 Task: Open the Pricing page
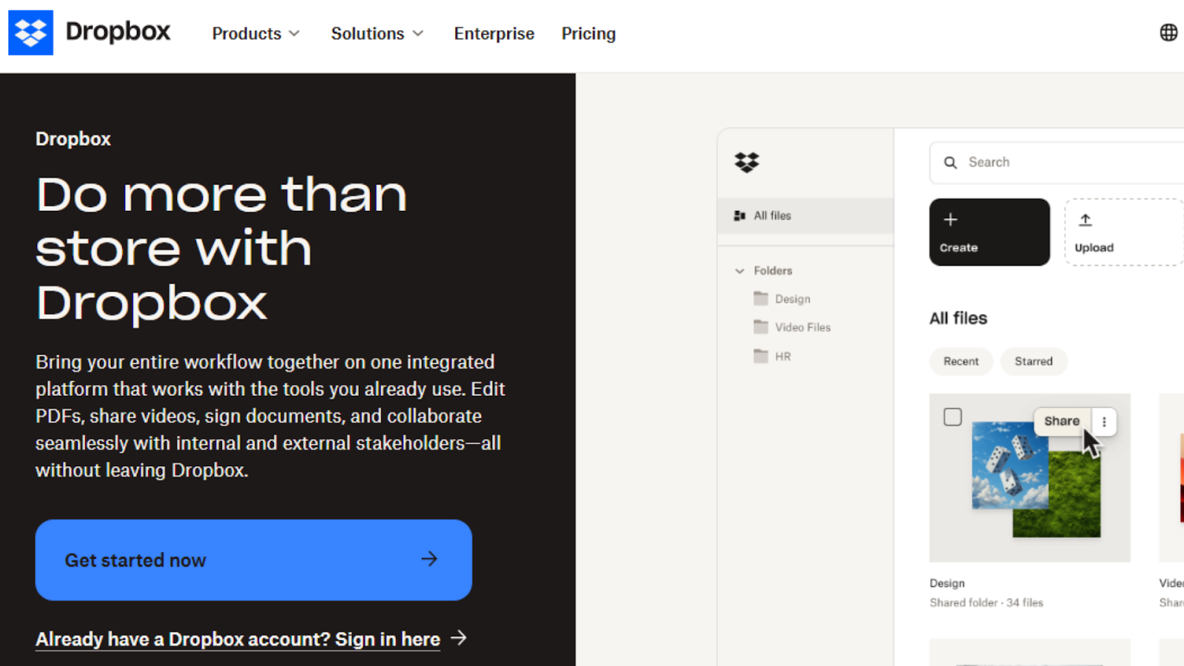[588, 33]
